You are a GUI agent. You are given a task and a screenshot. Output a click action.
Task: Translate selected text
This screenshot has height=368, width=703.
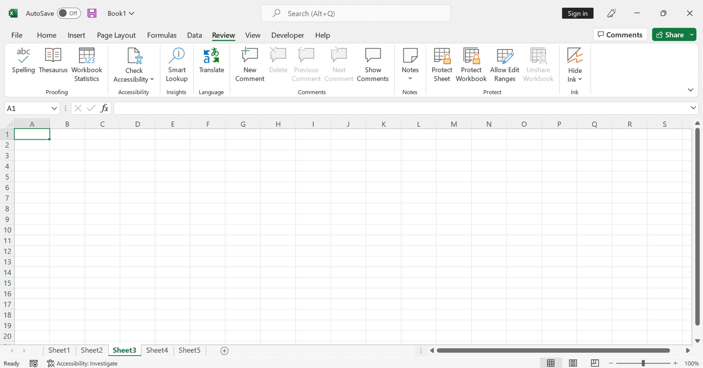click(211, 62)
